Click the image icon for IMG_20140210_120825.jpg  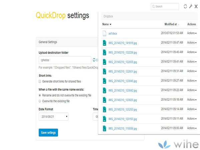(x=104, y=100)
